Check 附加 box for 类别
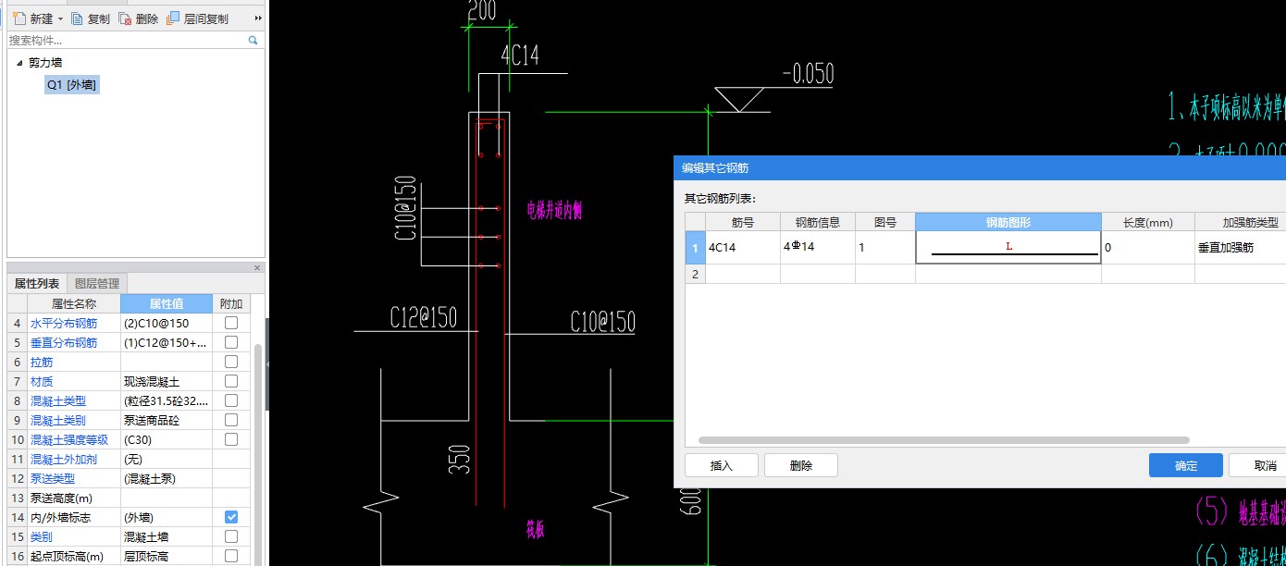1286x566 pixels. (231, 536)
